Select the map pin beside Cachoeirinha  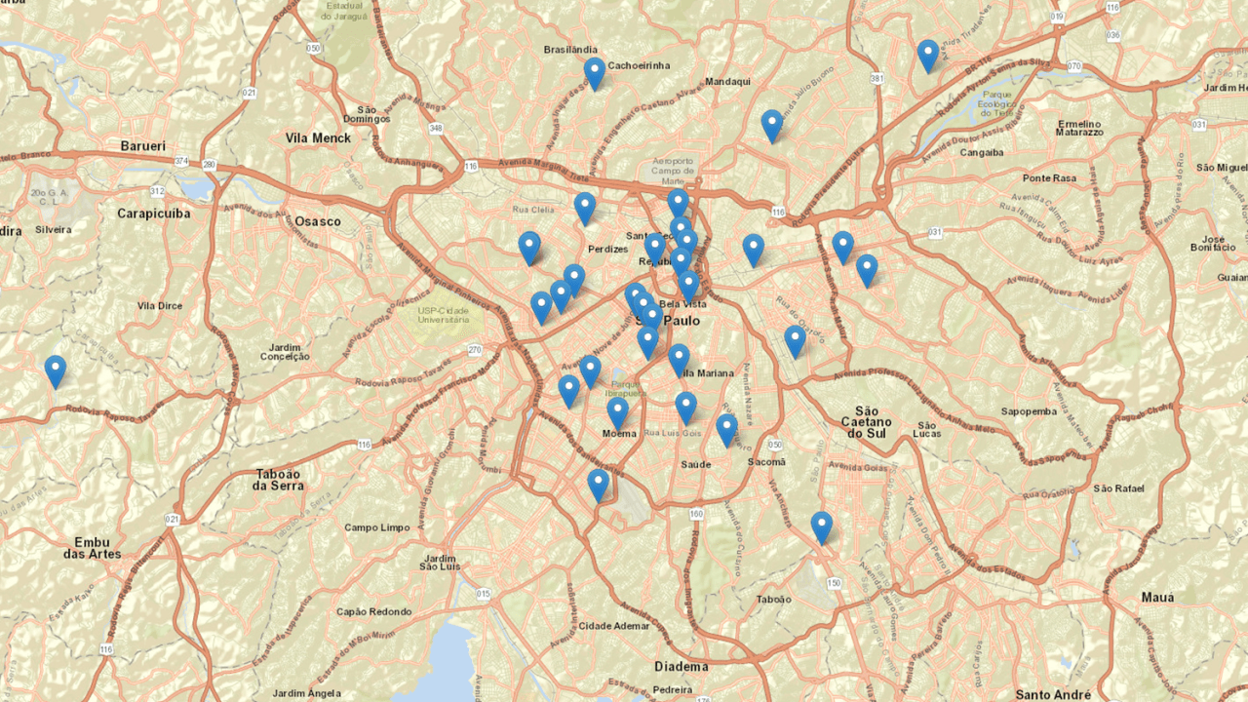(x=595, y=74)
